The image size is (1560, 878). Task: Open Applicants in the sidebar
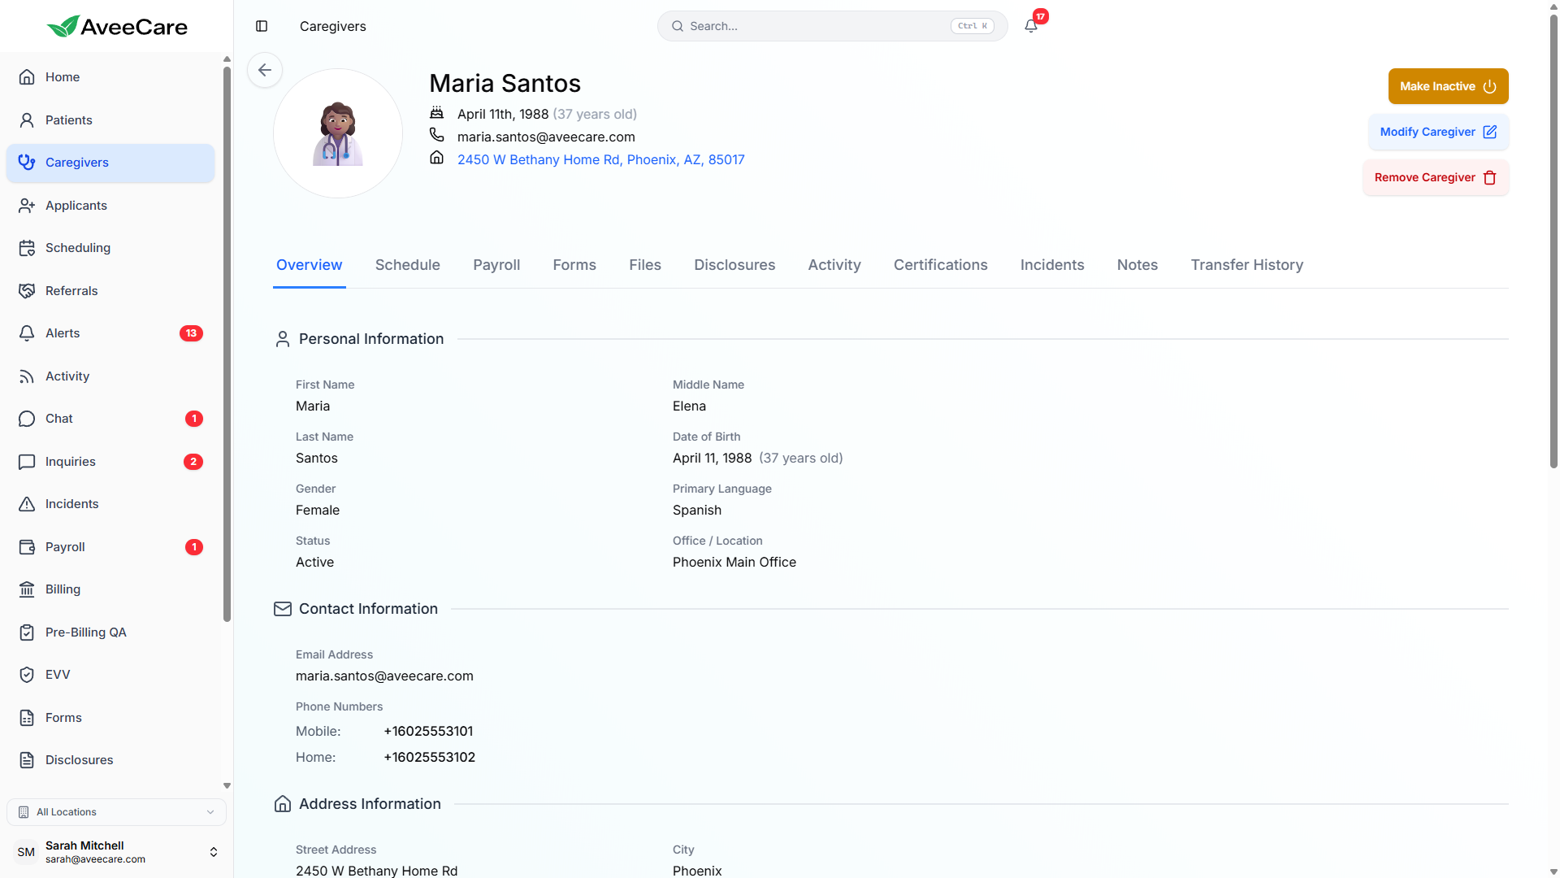tap(76, 206)
